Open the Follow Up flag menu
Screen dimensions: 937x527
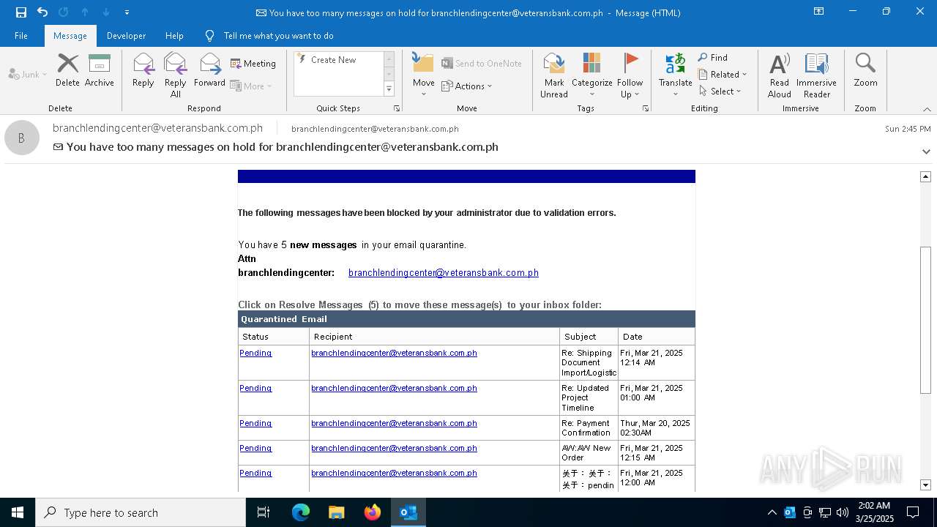tap(630, 75)
